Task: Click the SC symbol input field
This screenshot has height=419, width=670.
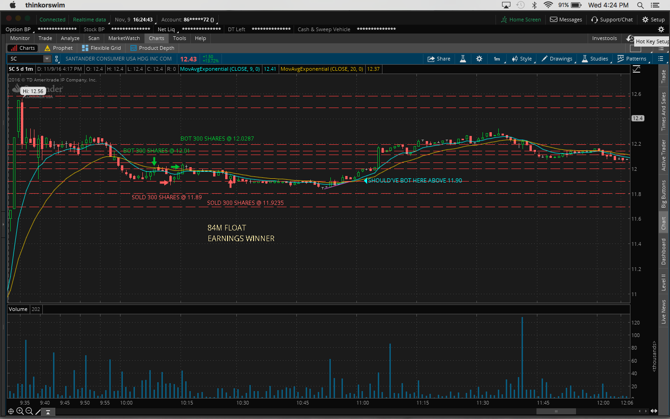Action: (x=26, y=59)
